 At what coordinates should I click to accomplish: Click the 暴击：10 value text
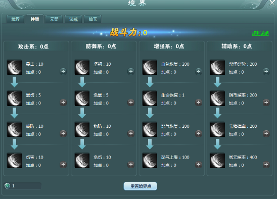click(x=34, y=64)
